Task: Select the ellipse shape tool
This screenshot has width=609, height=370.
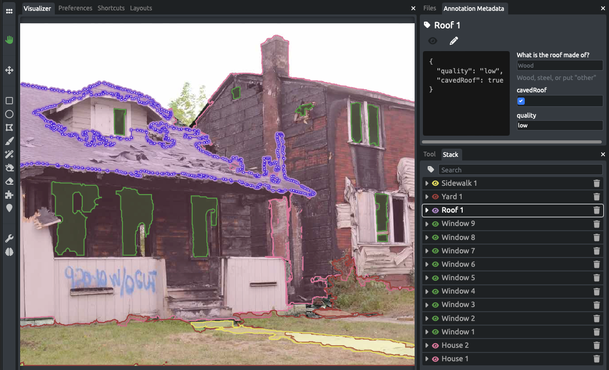Action: coord(8,114)
